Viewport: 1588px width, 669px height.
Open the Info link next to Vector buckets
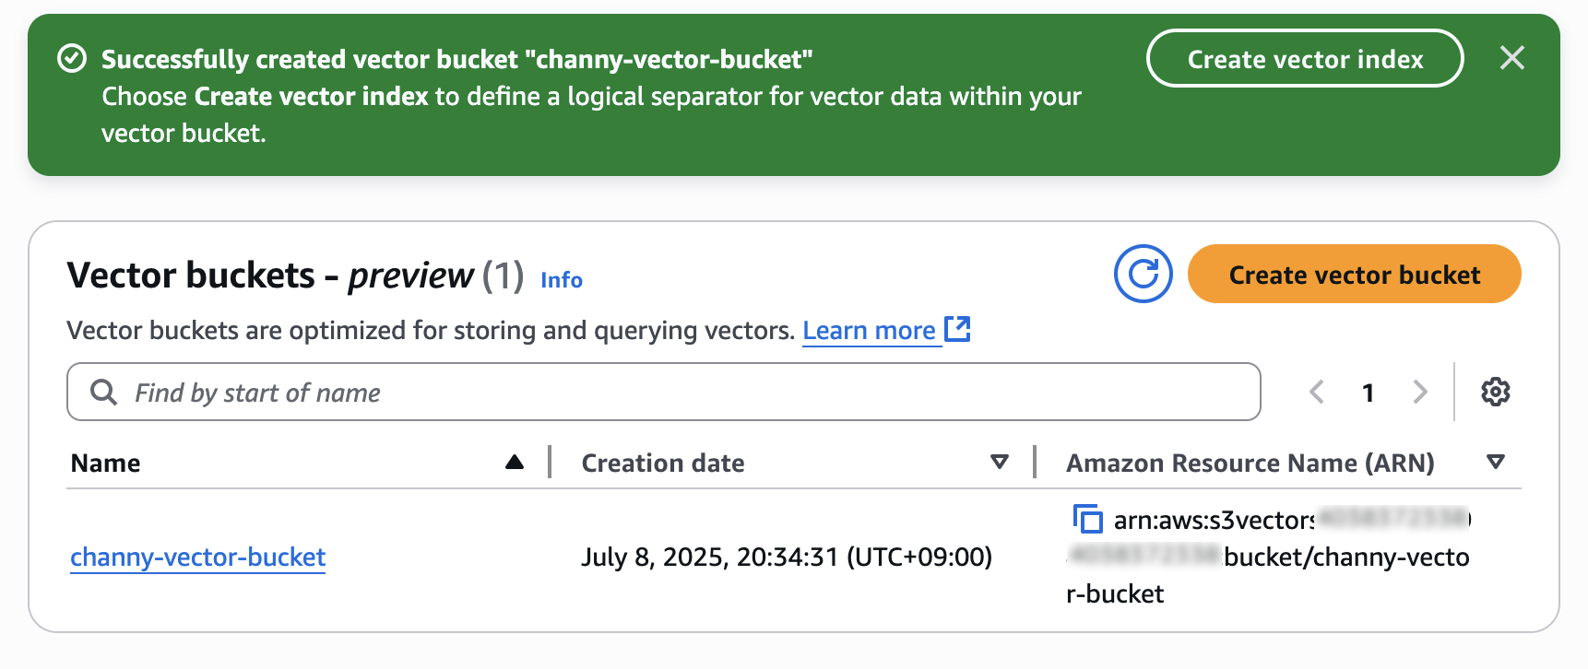click(562, 279)
